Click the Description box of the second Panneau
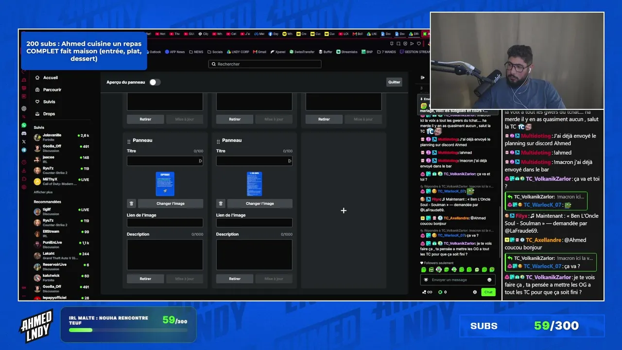Viewport: 622px width, 350px height. point(254,254)
